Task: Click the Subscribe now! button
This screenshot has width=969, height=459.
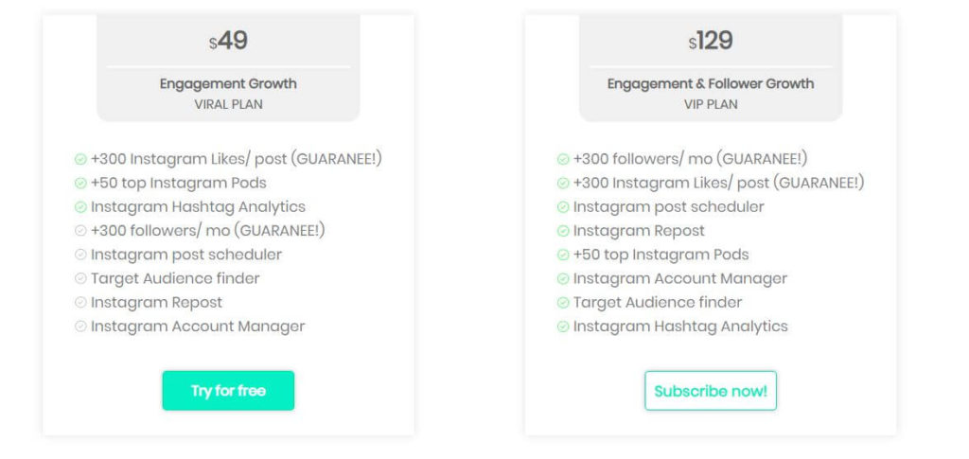Action: point(711,391)
